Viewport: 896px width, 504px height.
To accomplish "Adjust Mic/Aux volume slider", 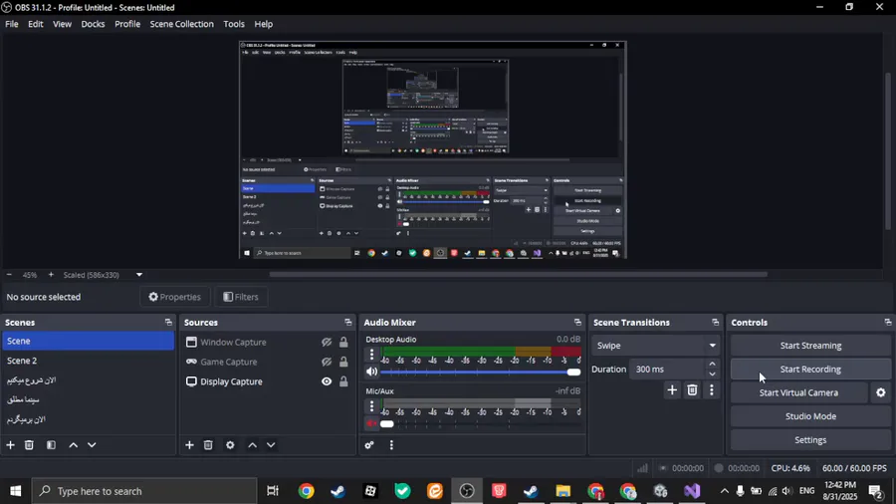I will pyautogui.click(x=481, y=423).
